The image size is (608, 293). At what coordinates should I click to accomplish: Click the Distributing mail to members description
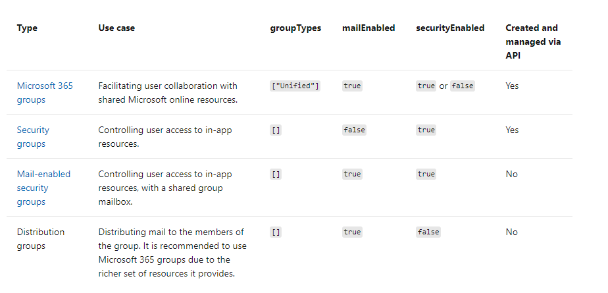click(x=172, y=253)
